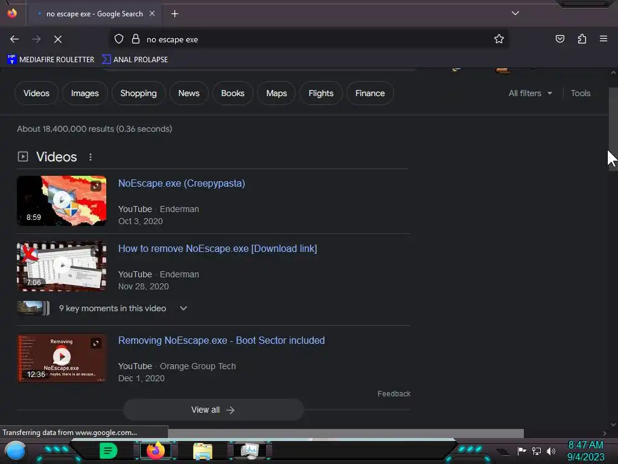Switch to the Images search filter
The width and height of the screenshot is (618, 464).
tap(84, 93)
